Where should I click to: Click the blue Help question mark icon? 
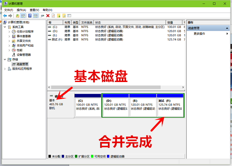pyautogui.click(x=30, y=16)
